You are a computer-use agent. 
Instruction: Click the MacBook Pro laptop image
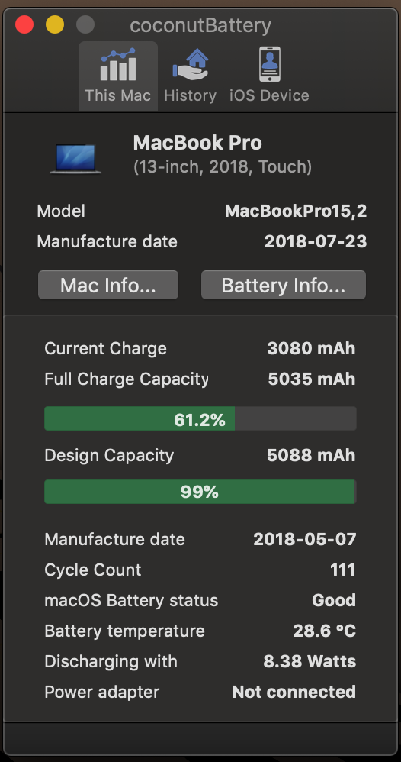pos(75,158)
